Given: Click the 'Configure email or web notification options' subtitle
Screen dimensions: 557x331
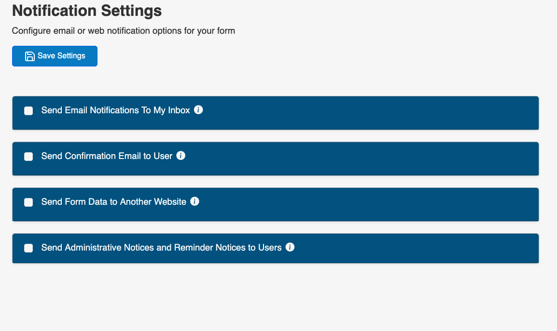Looking at the screenshot, I should pos(123,31).
